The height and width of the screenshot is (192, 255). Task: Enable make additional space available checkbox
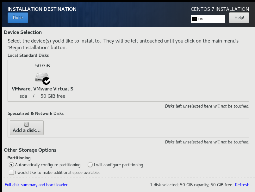[x=11, y=172]
